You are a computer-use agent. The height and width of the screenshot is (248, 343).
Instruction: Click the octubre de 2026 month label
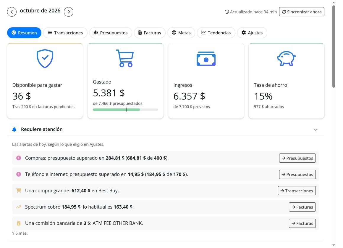[40, 11]
